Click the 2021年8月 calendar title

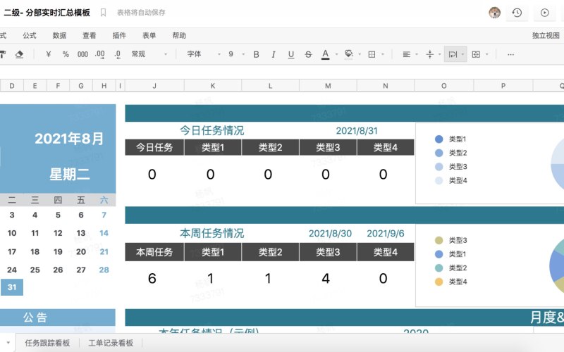click(x=69, y=139)
